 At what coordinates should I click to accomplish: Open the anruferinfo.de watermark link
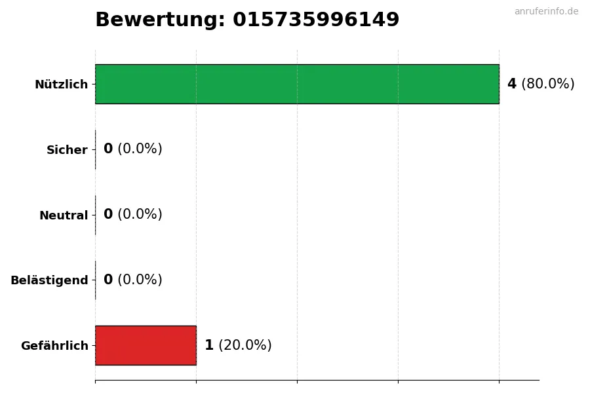[546, 12]
